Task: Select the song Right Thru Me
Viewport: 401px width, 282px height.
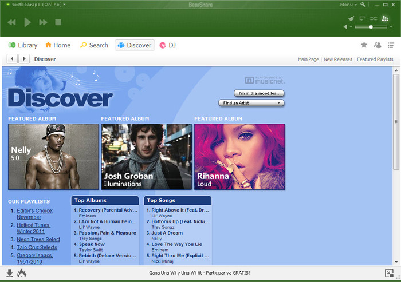Action: pos(180,256)
